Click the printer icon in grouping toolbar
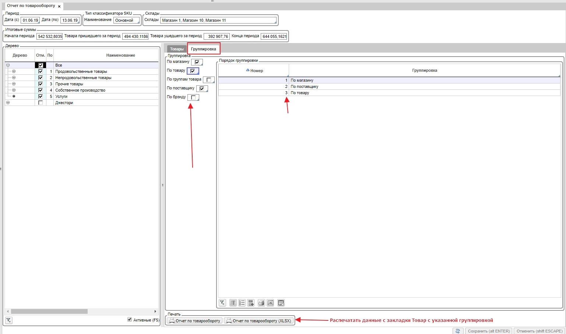The height and width of the screenshot is (334, 566). coord(261,303)
